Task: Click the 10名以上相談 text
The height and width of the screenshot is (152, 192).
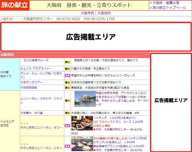Action: 102,126
